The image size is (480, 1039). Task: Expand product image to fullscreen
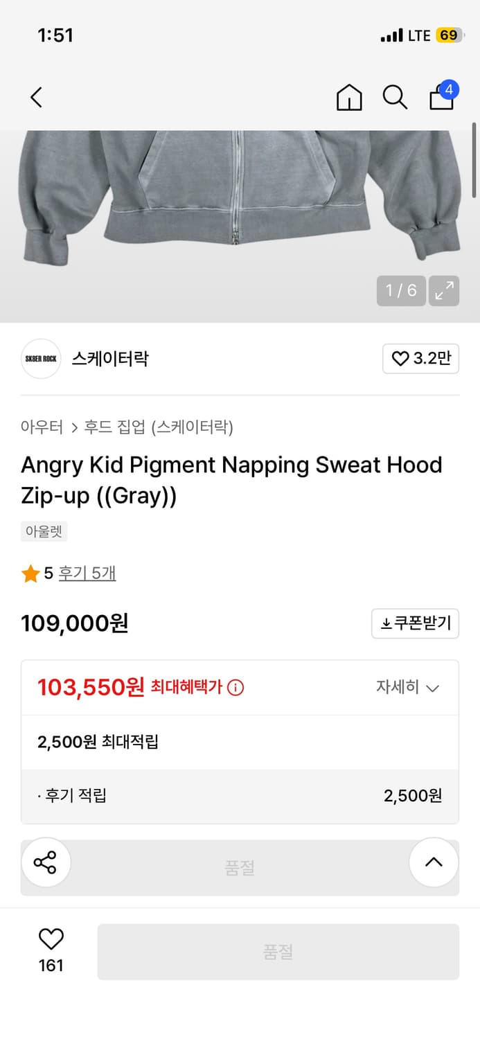[443, 290]
